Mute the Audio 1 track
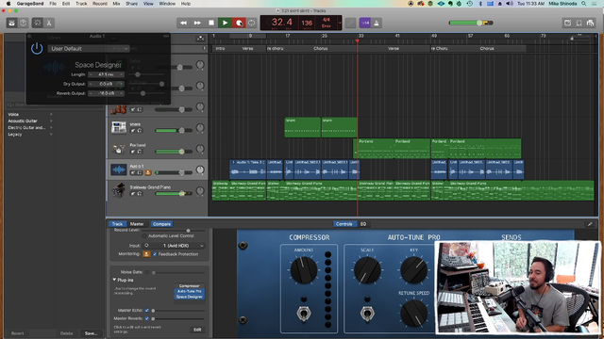This screenshot has height=339, width=604. click(133, 172)
